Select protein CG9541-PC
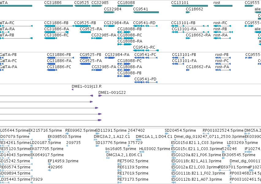This screenshot has height=184, width=261. pyautogui.click(x=146, y=58)
